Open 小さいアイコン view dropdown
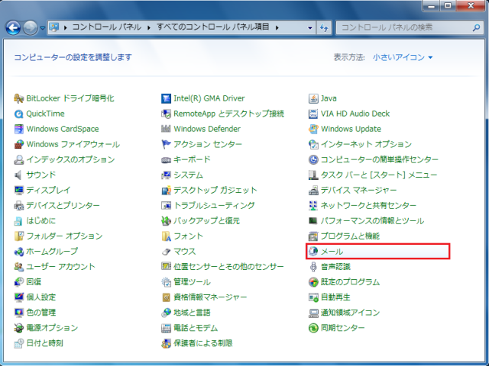 (x=403, y=57)
